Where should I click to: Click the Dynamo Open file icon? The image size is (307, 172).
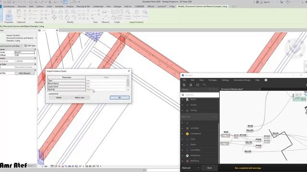[x=191, y=85]
